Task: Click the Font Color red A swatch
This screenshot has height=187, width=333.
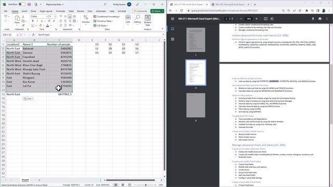Action: (x=47, y=25)
